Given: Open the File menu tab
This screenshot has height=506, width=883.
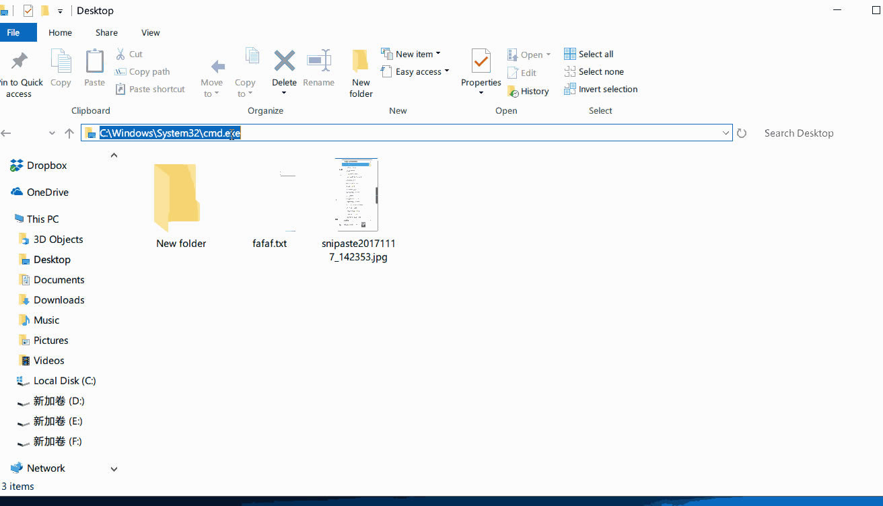Looking at the screenshot, I should [13, 32].
